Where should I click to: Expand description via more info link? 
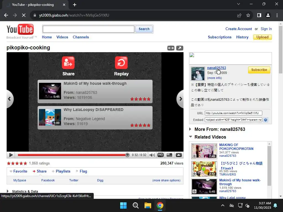tap(214, 78)
